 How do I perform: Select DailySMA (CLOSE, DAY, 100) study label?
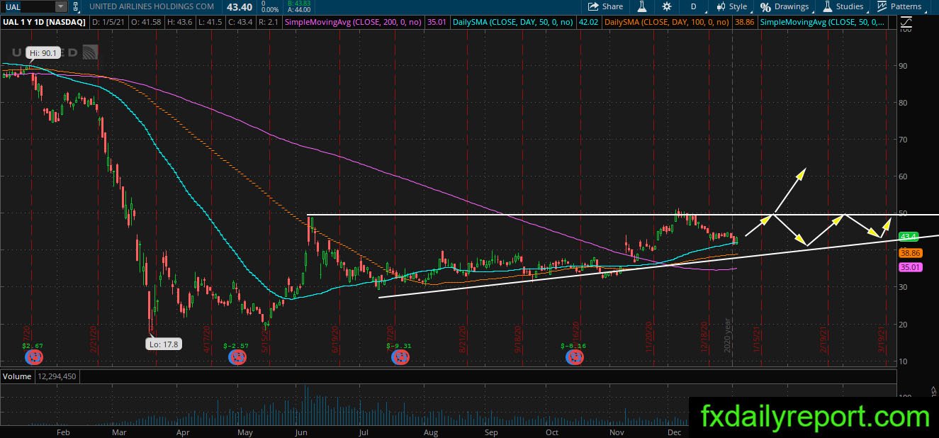click(665, 23)
